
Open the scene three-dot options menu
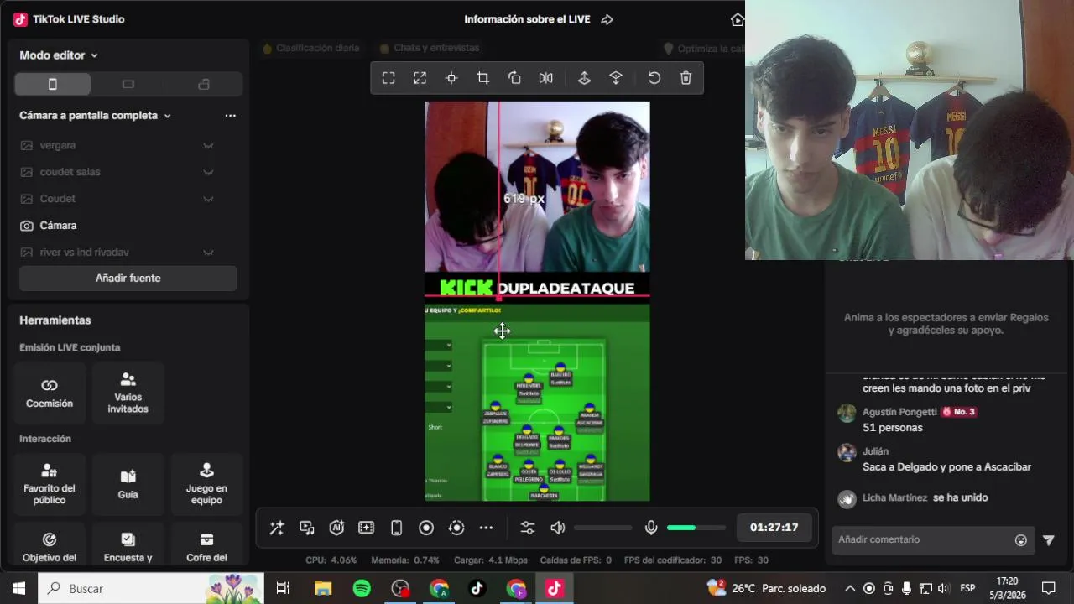tap(230, 116)
